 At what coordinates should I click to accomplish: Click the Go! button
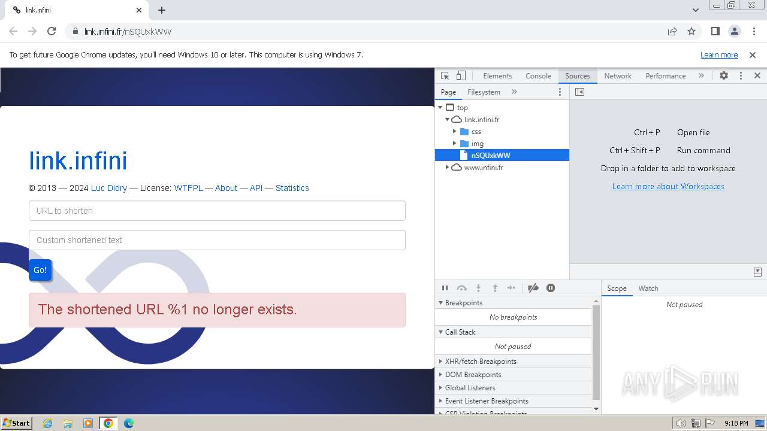(40, 270)
